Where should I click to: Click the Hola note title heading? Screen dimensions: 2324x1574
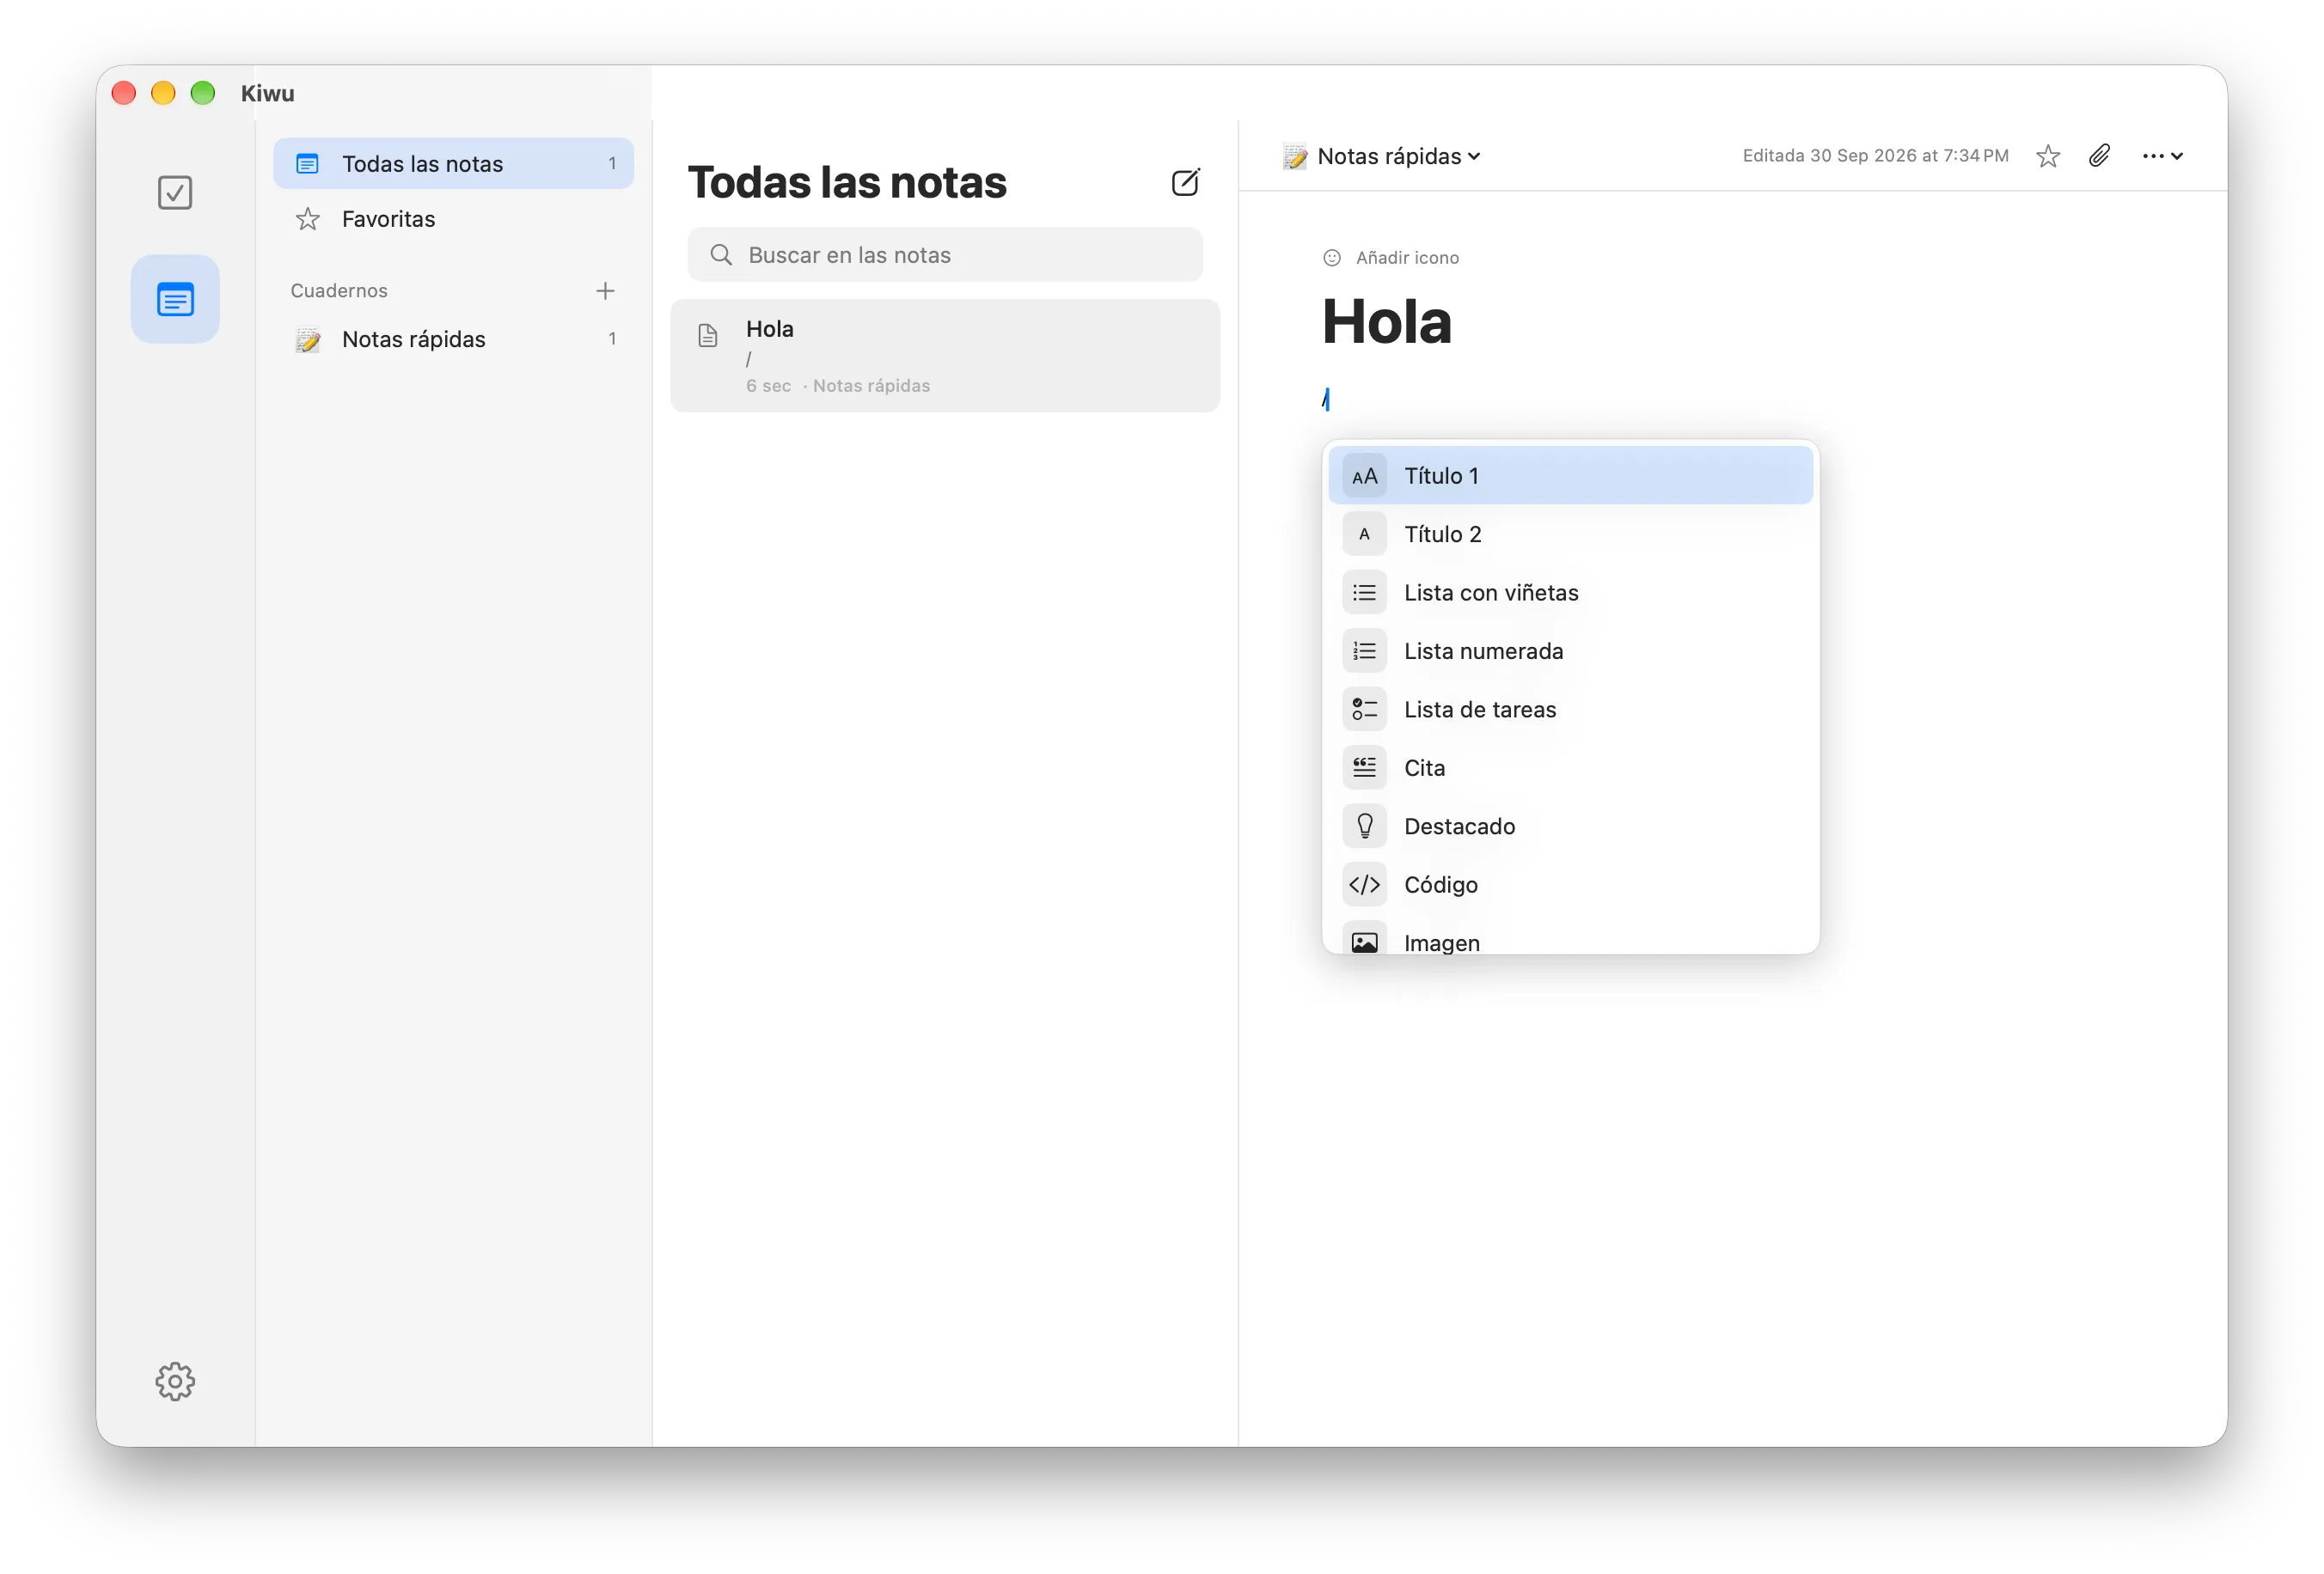point(1386,322)
